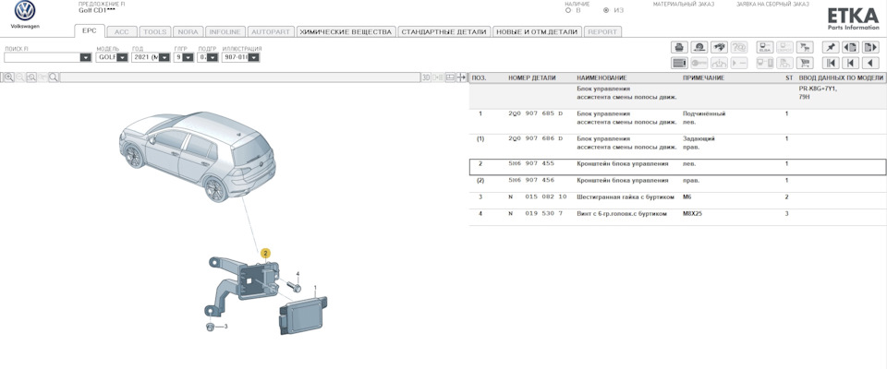
Task: Click the double shopping carts icon
Action: click(x=805, y=47)
